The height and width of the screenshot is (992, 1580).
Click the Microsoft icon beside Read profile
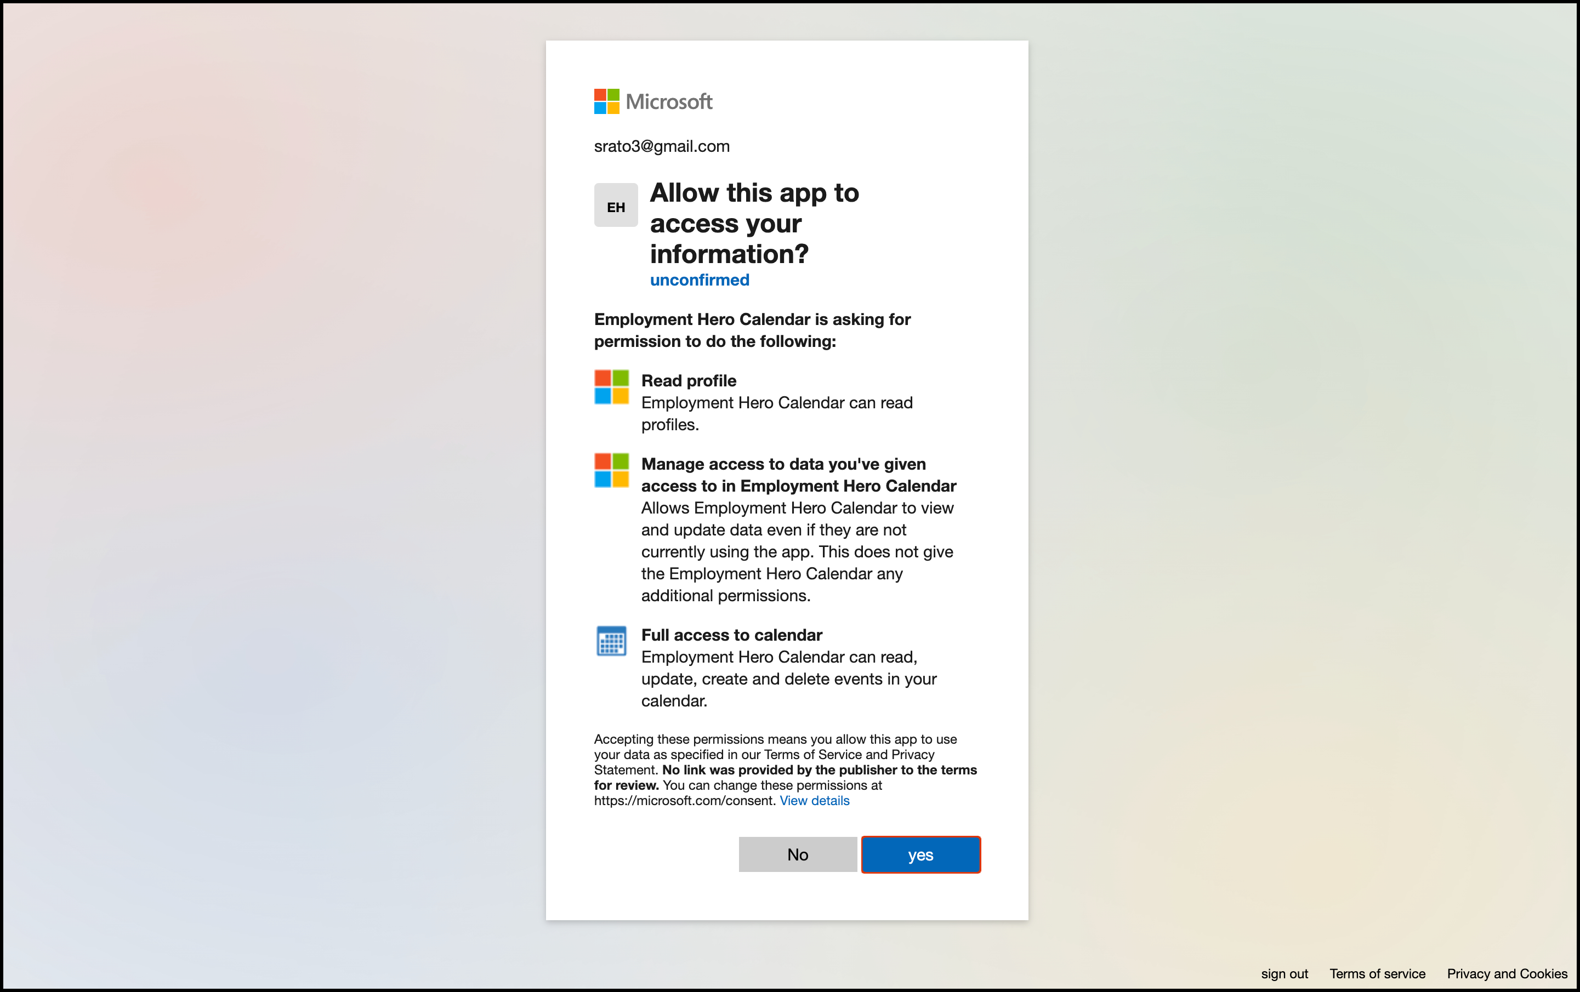coord(611,387)
